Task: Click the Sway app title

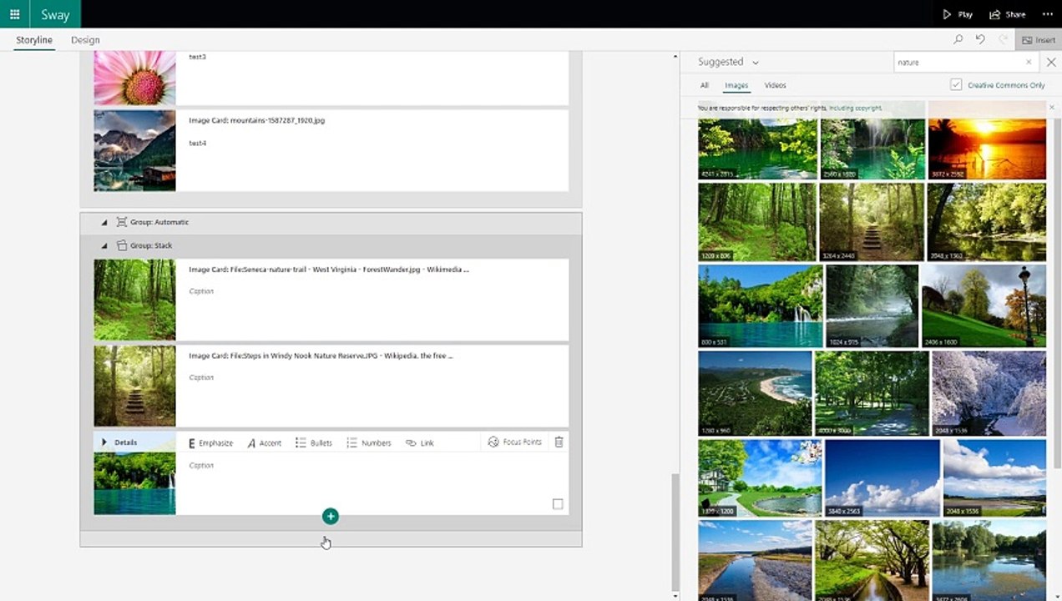Action: point(54,14)
